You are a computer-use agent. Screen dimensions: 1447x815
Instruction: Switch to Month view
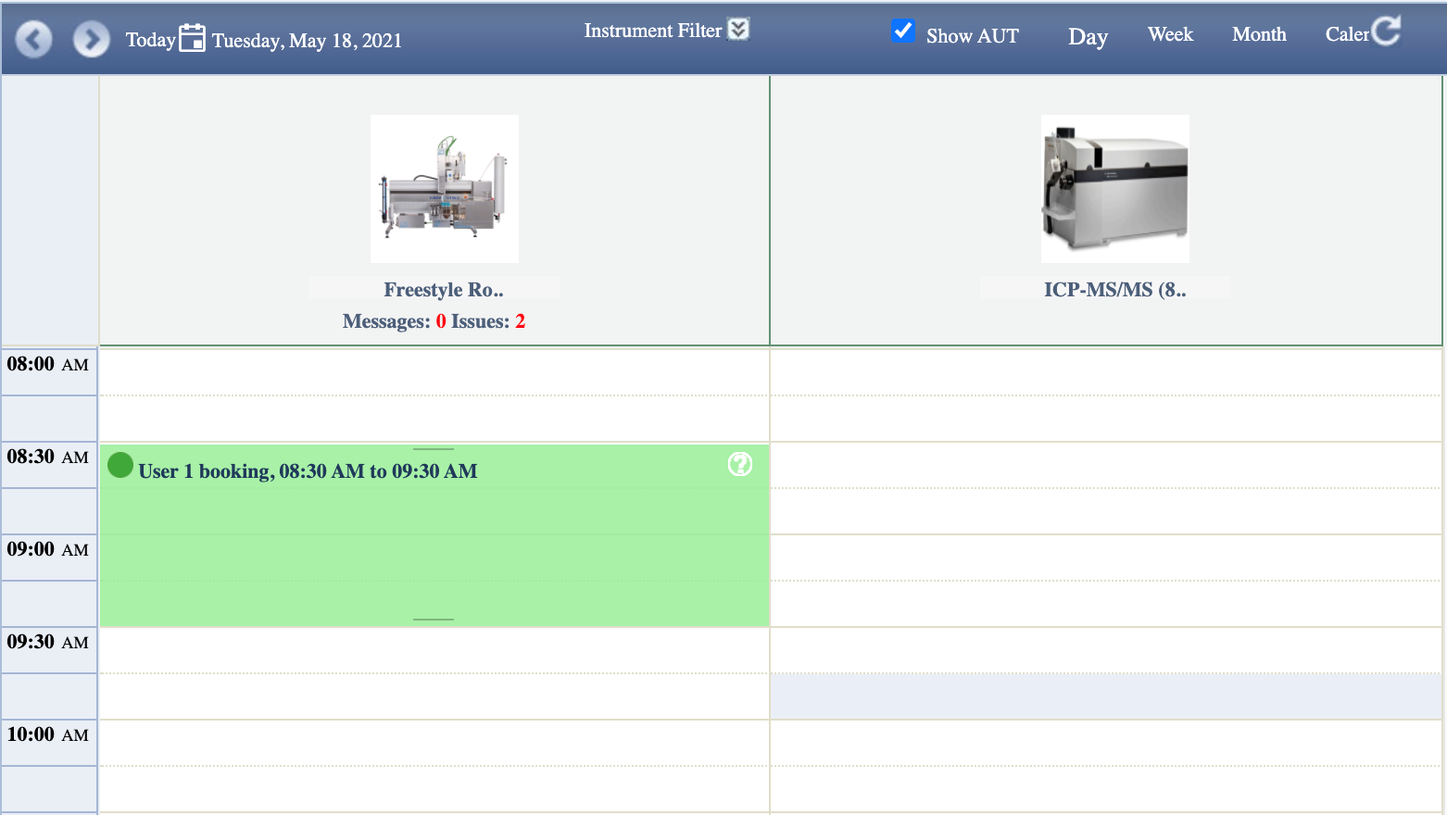point(1259,34)
